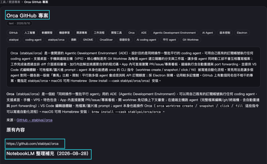The image size is (267, 164).
Task: Click the https://github.com/stablyai/orca URL text
Action: tap(32, 144)
